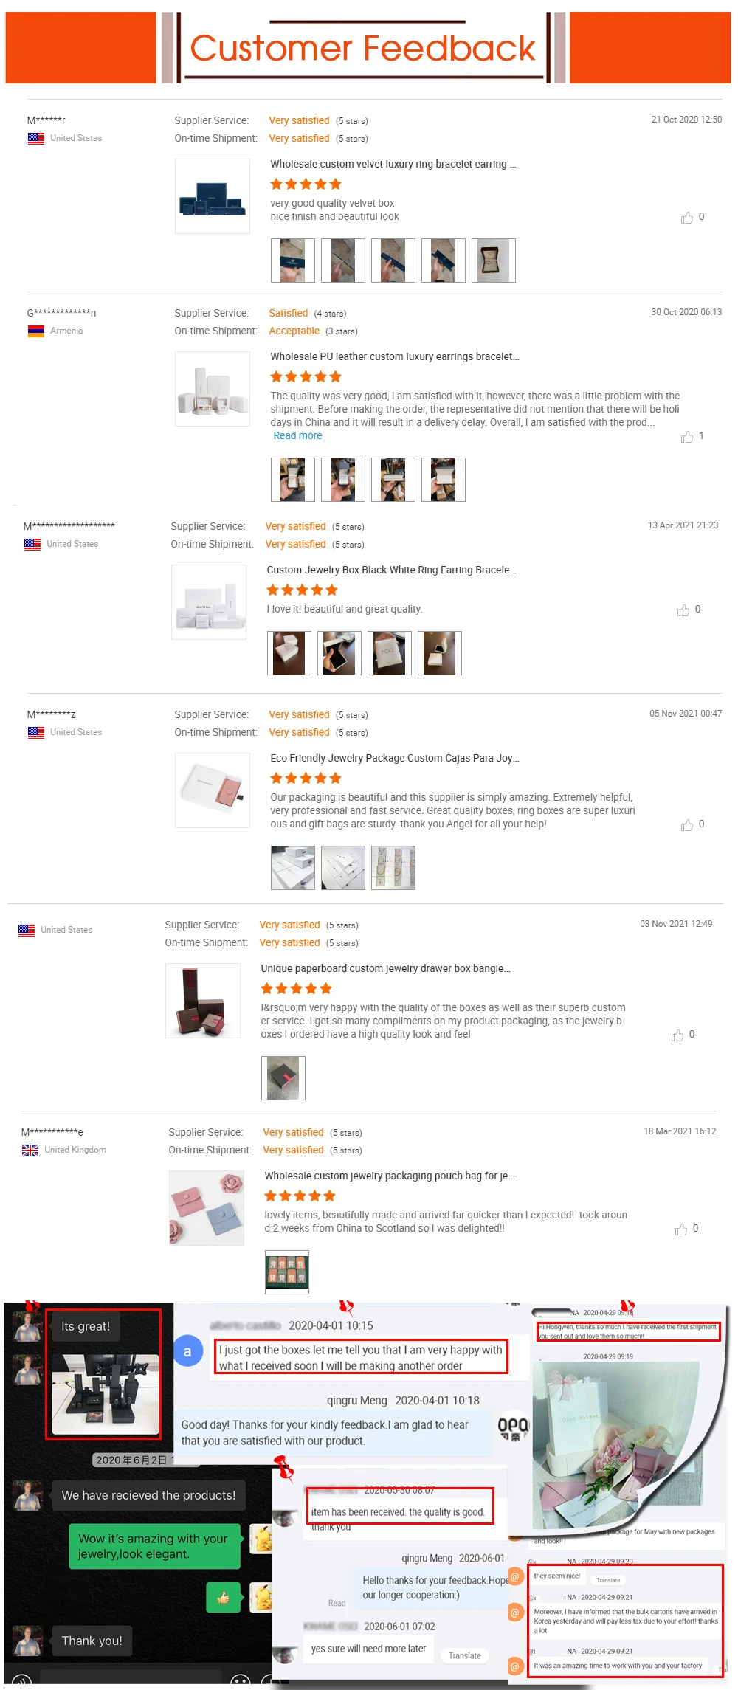738x1690 pixels.
Task: Like the 13 Apr 2021 review
Action: click(683, 610)
